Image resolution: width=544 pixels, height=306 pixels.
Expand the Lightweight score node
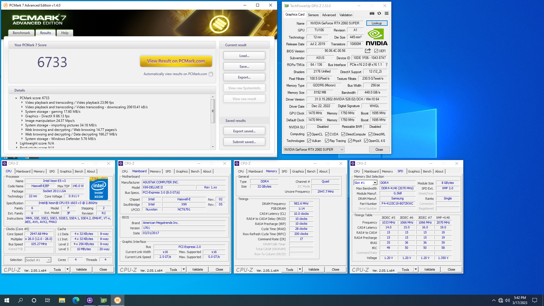click(16, 143)
